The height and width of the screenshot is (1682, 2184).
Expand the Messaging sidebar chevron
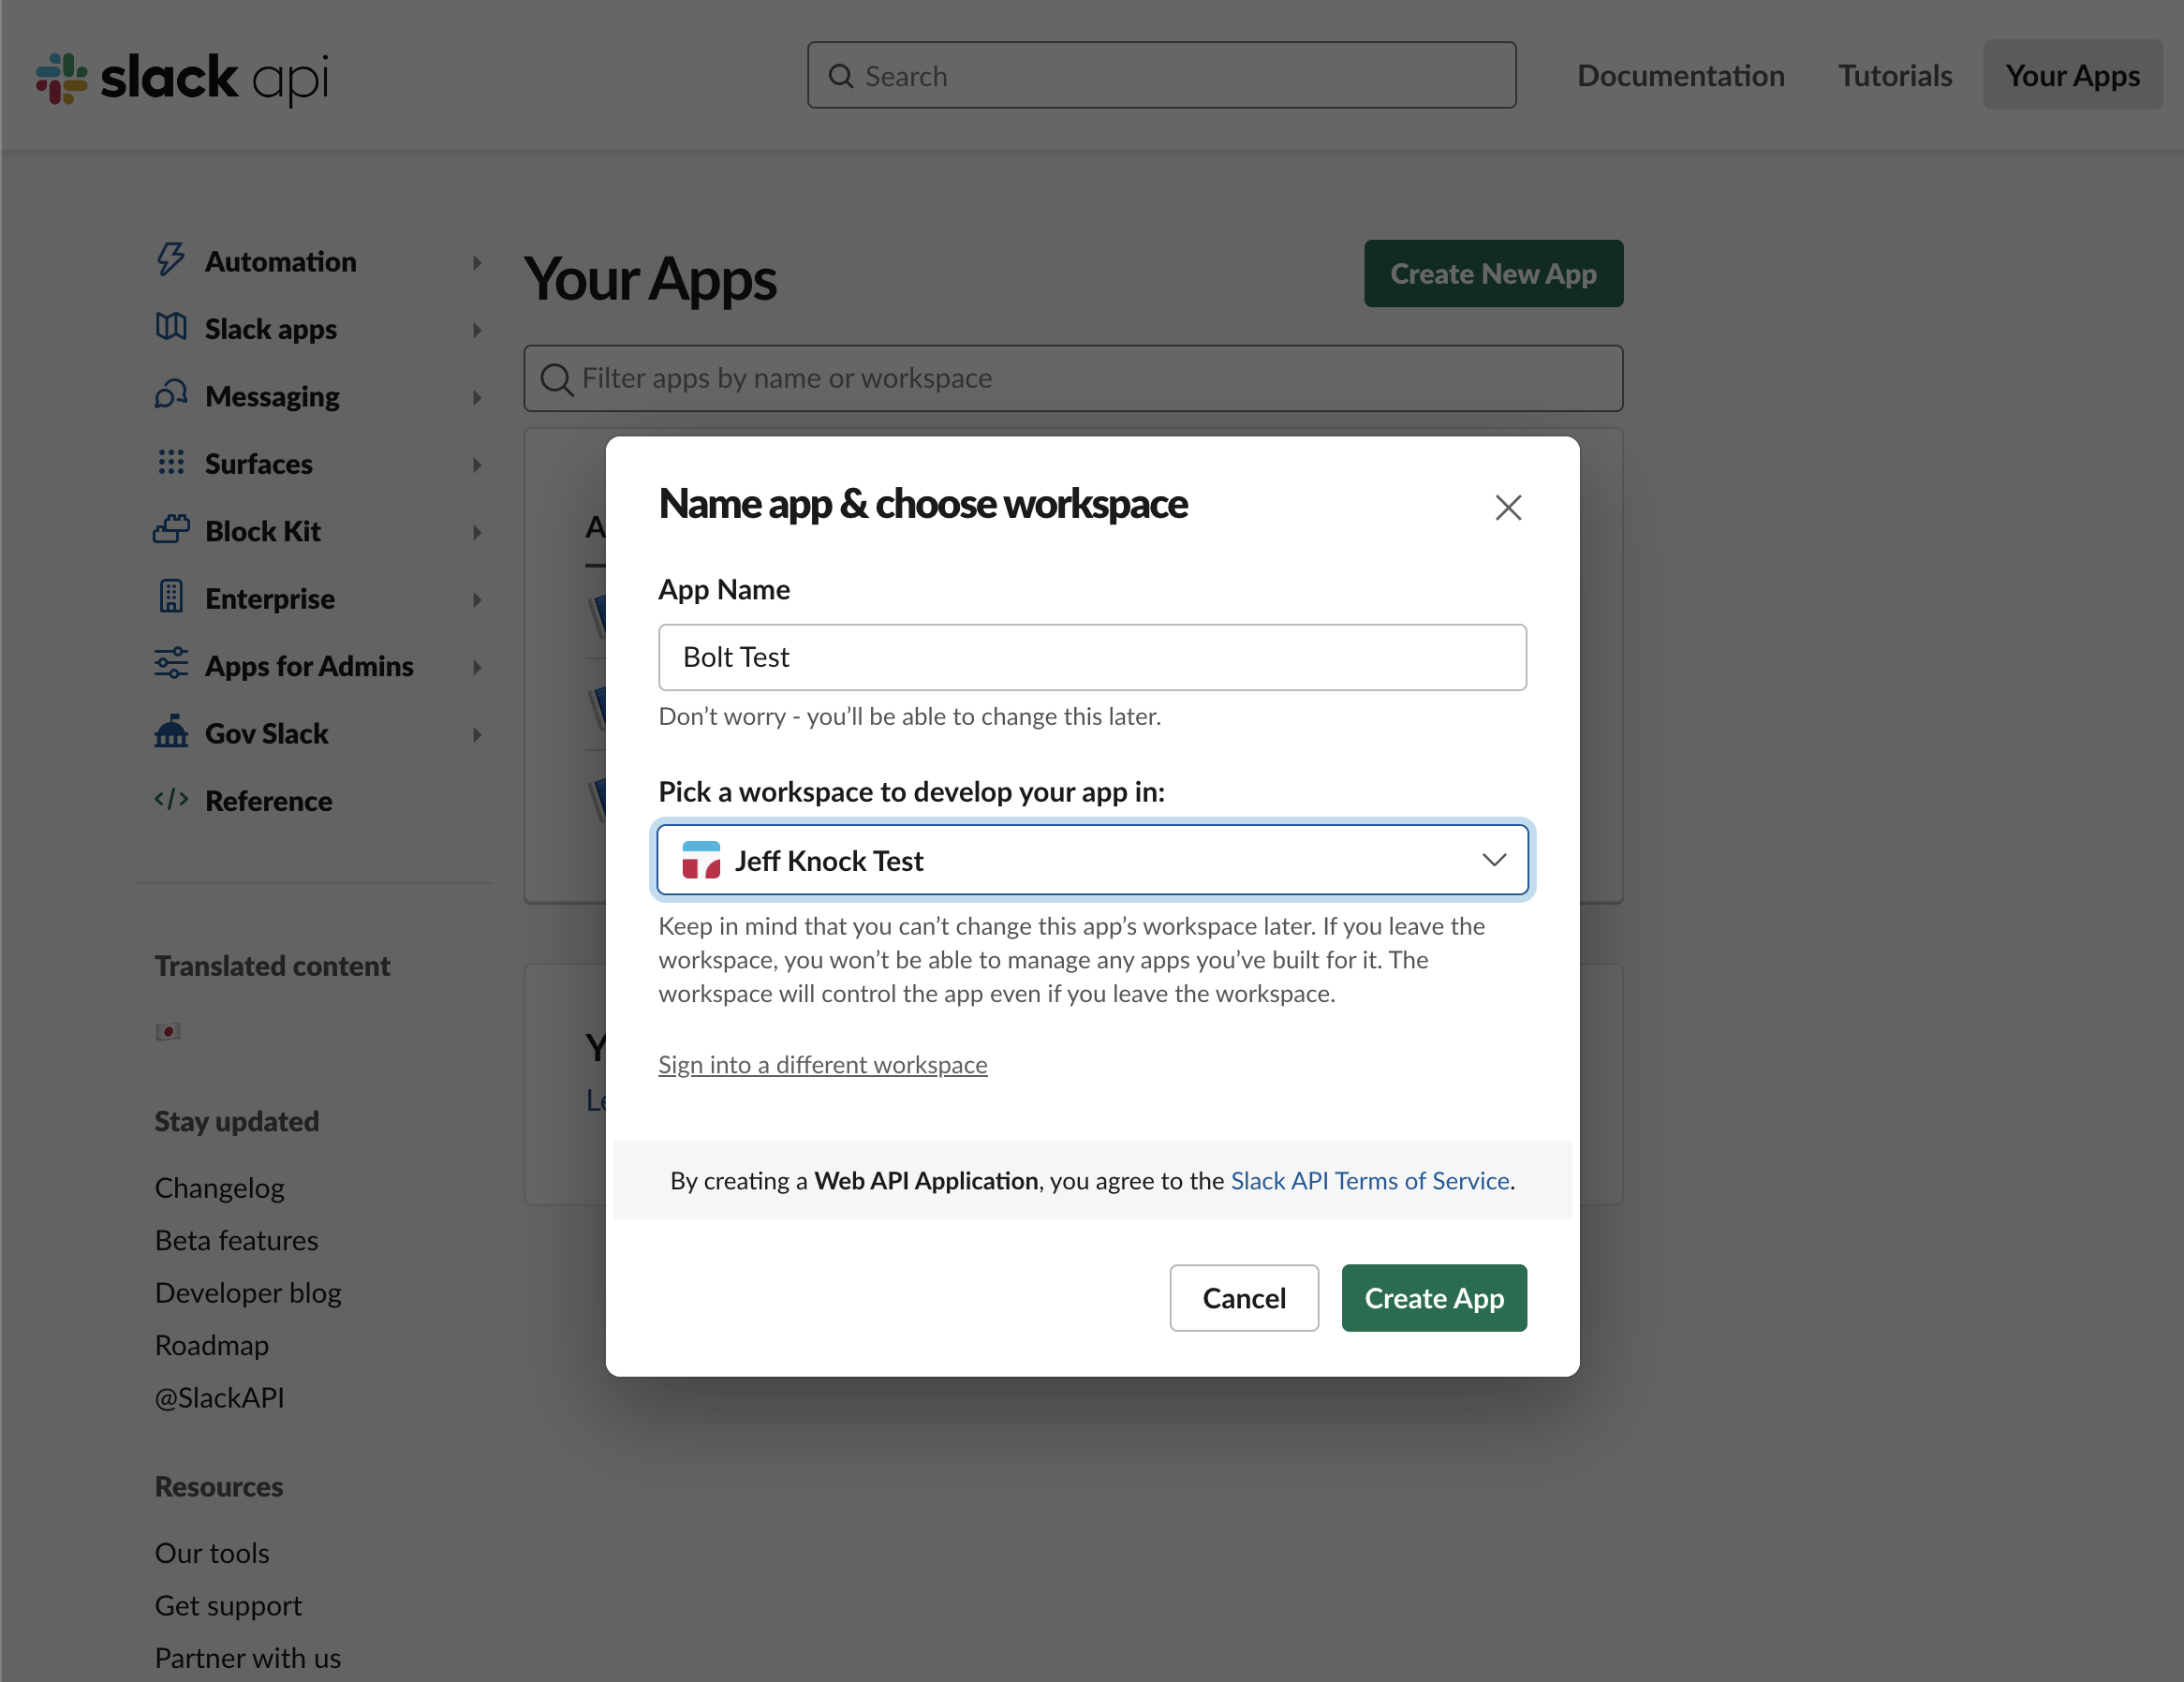pyautogui.click(x=477, y=398)
